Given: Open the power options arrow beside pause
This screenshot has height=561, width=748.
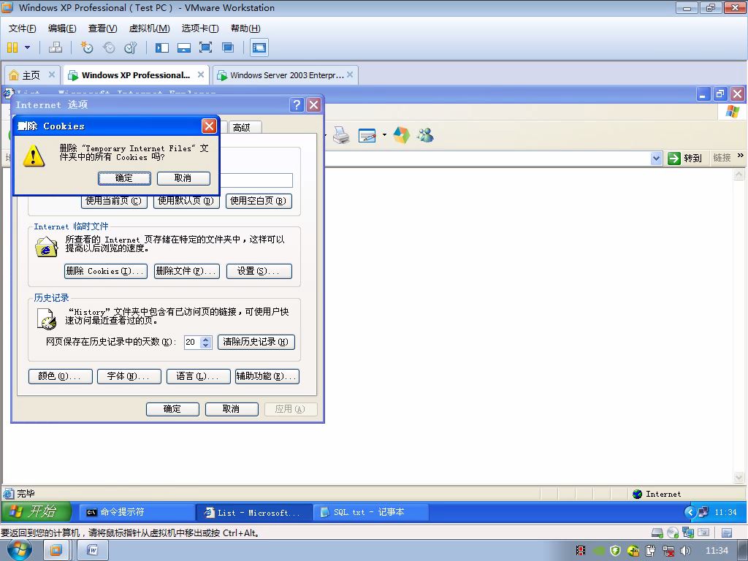Looking at the screenshot, I should pyautogui.click(x=27, y=47).
